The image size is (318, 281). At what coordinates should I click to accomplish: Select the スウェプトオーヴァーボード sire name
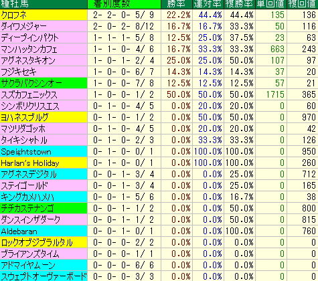pos(44,276)
